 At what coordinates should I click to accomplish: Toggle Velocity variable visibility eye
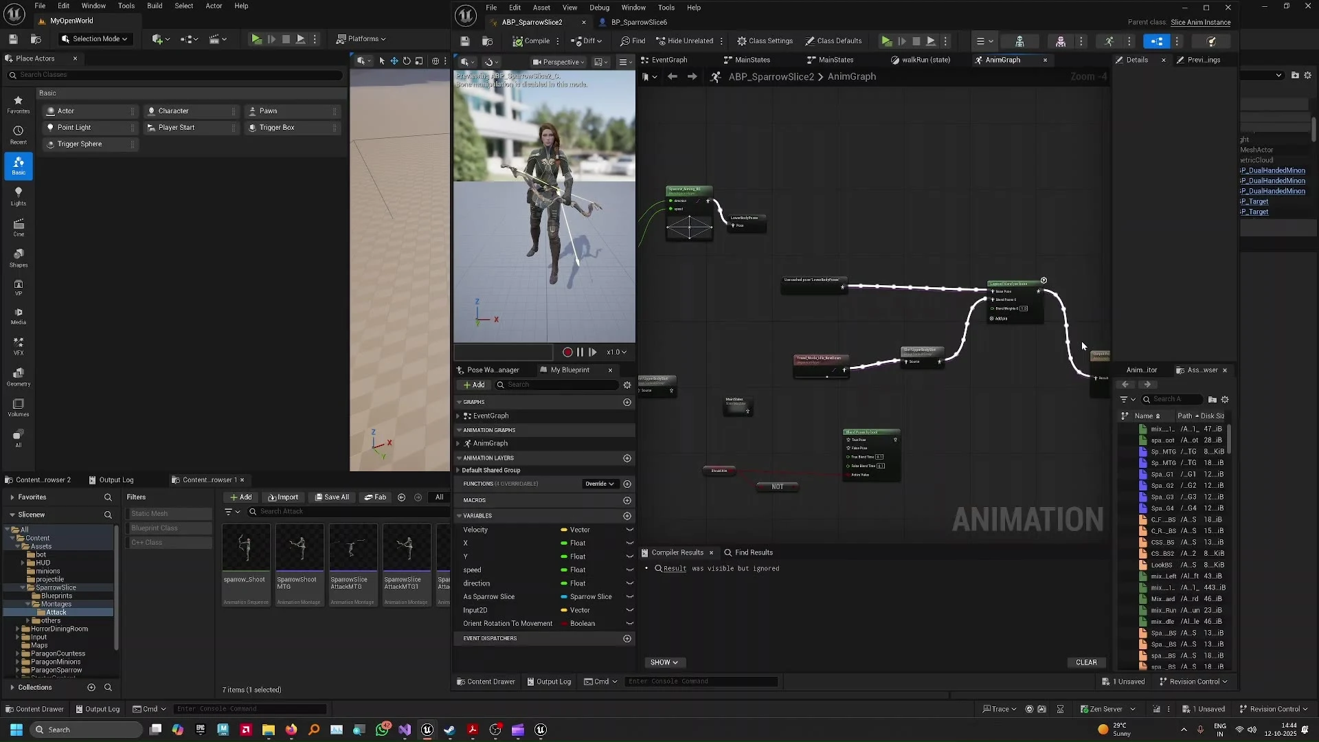[629, 530]
